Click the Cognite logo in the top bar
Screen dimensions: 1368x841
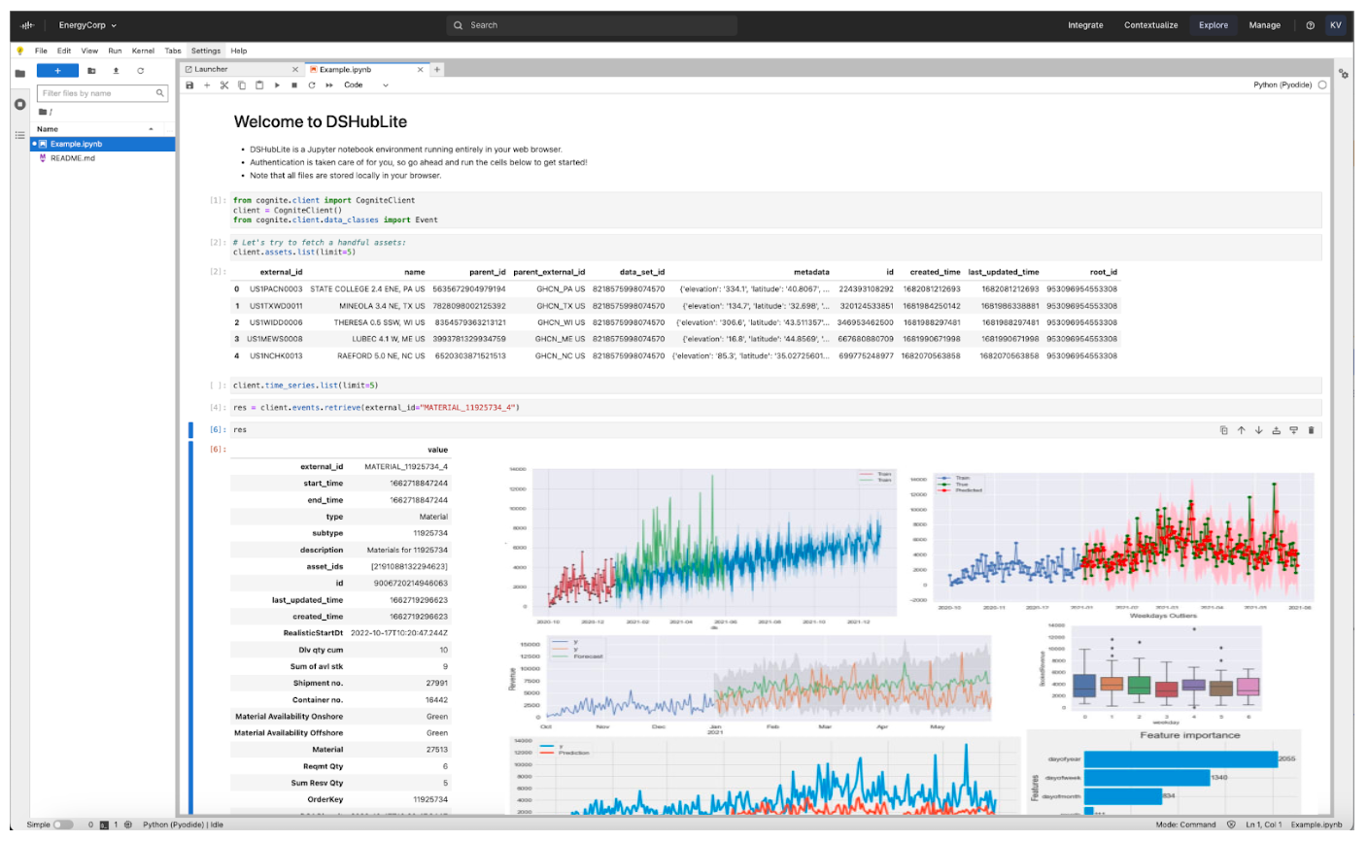[x=27, y=25]
